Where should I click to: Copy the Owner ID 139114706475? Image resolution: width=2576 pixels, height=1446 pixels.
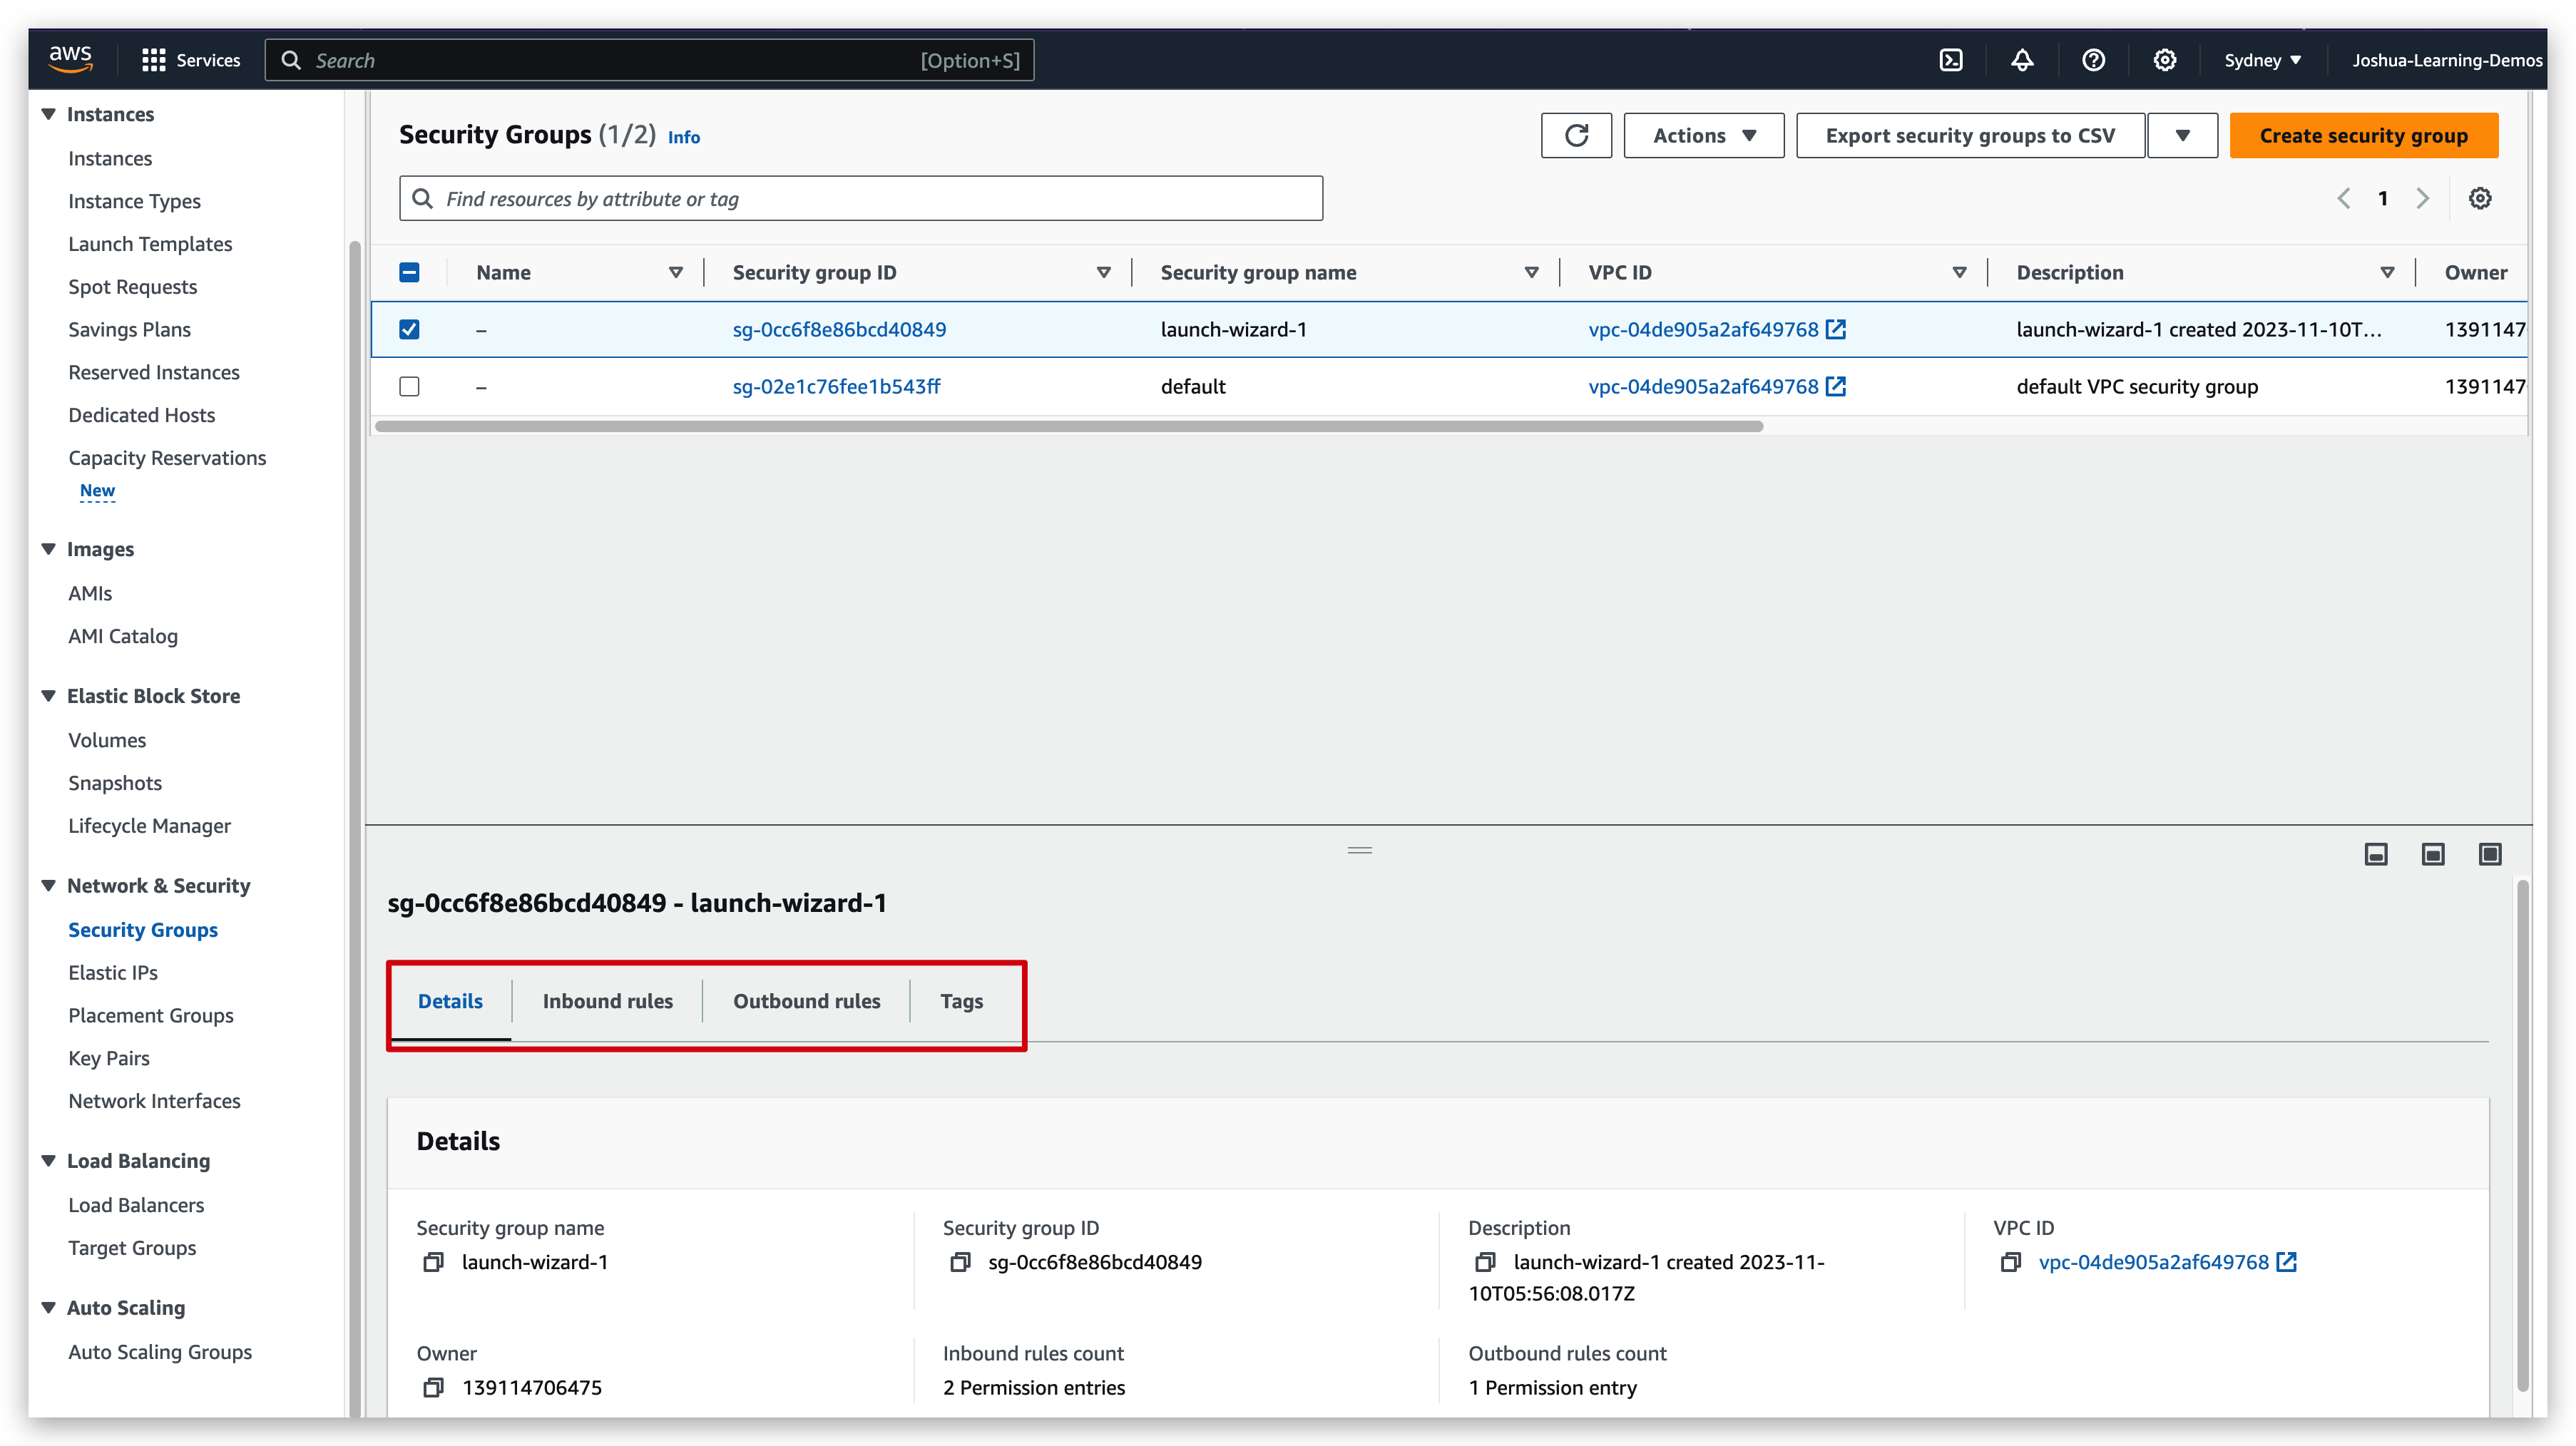(x=434, y=1387)
